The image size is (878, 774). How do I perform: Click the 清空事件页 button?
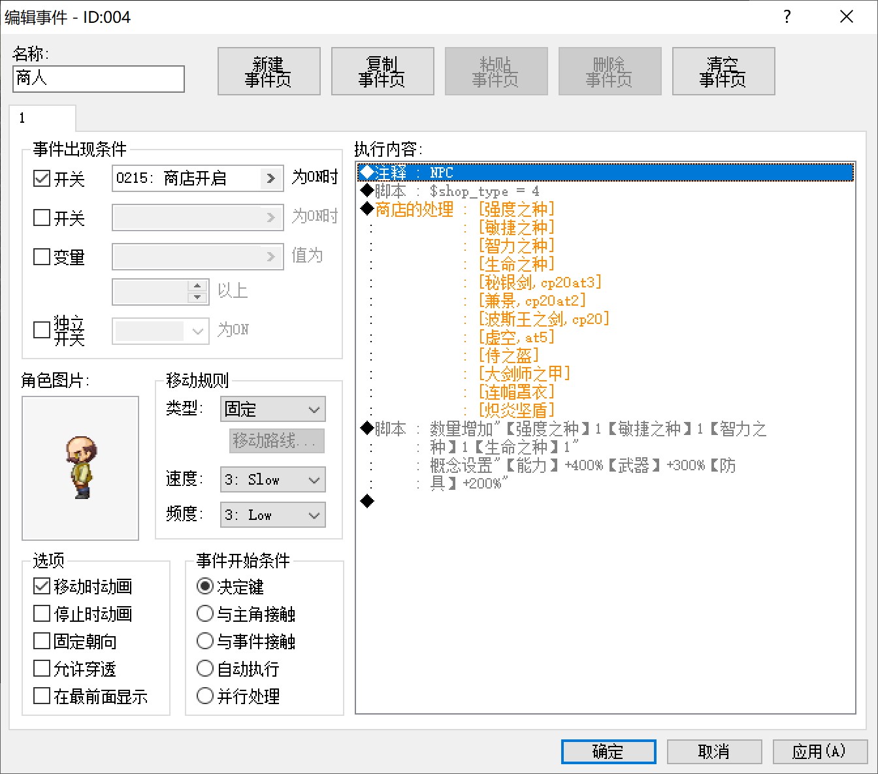tap(723, 71)
